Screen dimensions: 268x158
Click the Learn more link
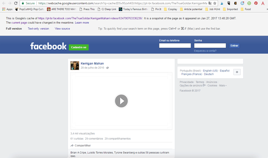[82, 23]
